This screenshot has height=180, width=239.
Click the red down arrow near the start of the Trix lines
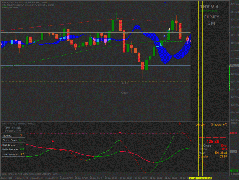point(53,141)
